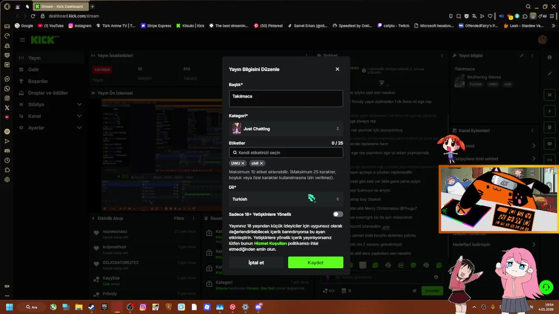Open the Dil Turkish language dropdown

(286, 199)
